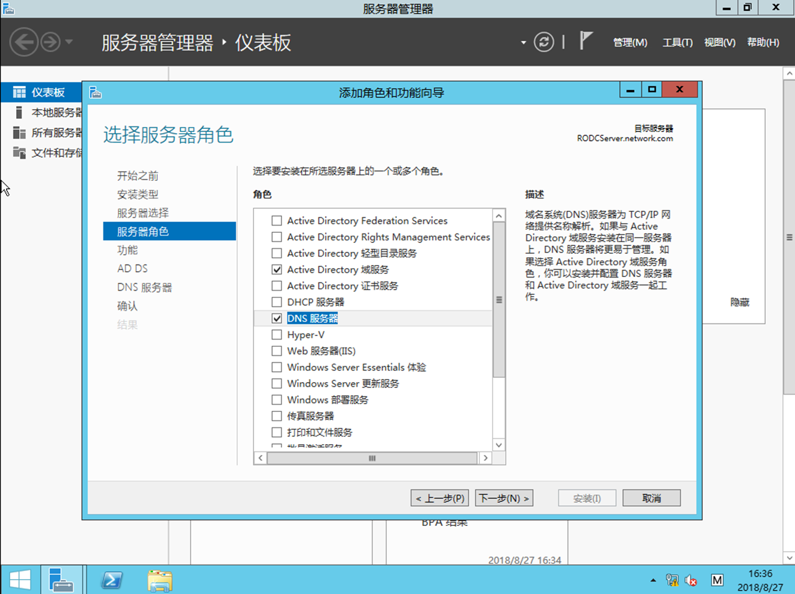The height and width of the screenshot is (594, 795).
Task: Click the 所有服务器 sidebar icon
Action: [19, 133]
